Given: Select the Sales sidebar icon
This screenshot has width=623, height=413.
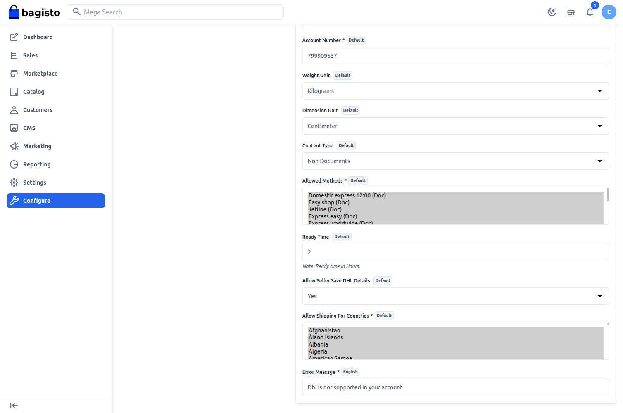Looking at the screenshot, I should pos(14,55).
